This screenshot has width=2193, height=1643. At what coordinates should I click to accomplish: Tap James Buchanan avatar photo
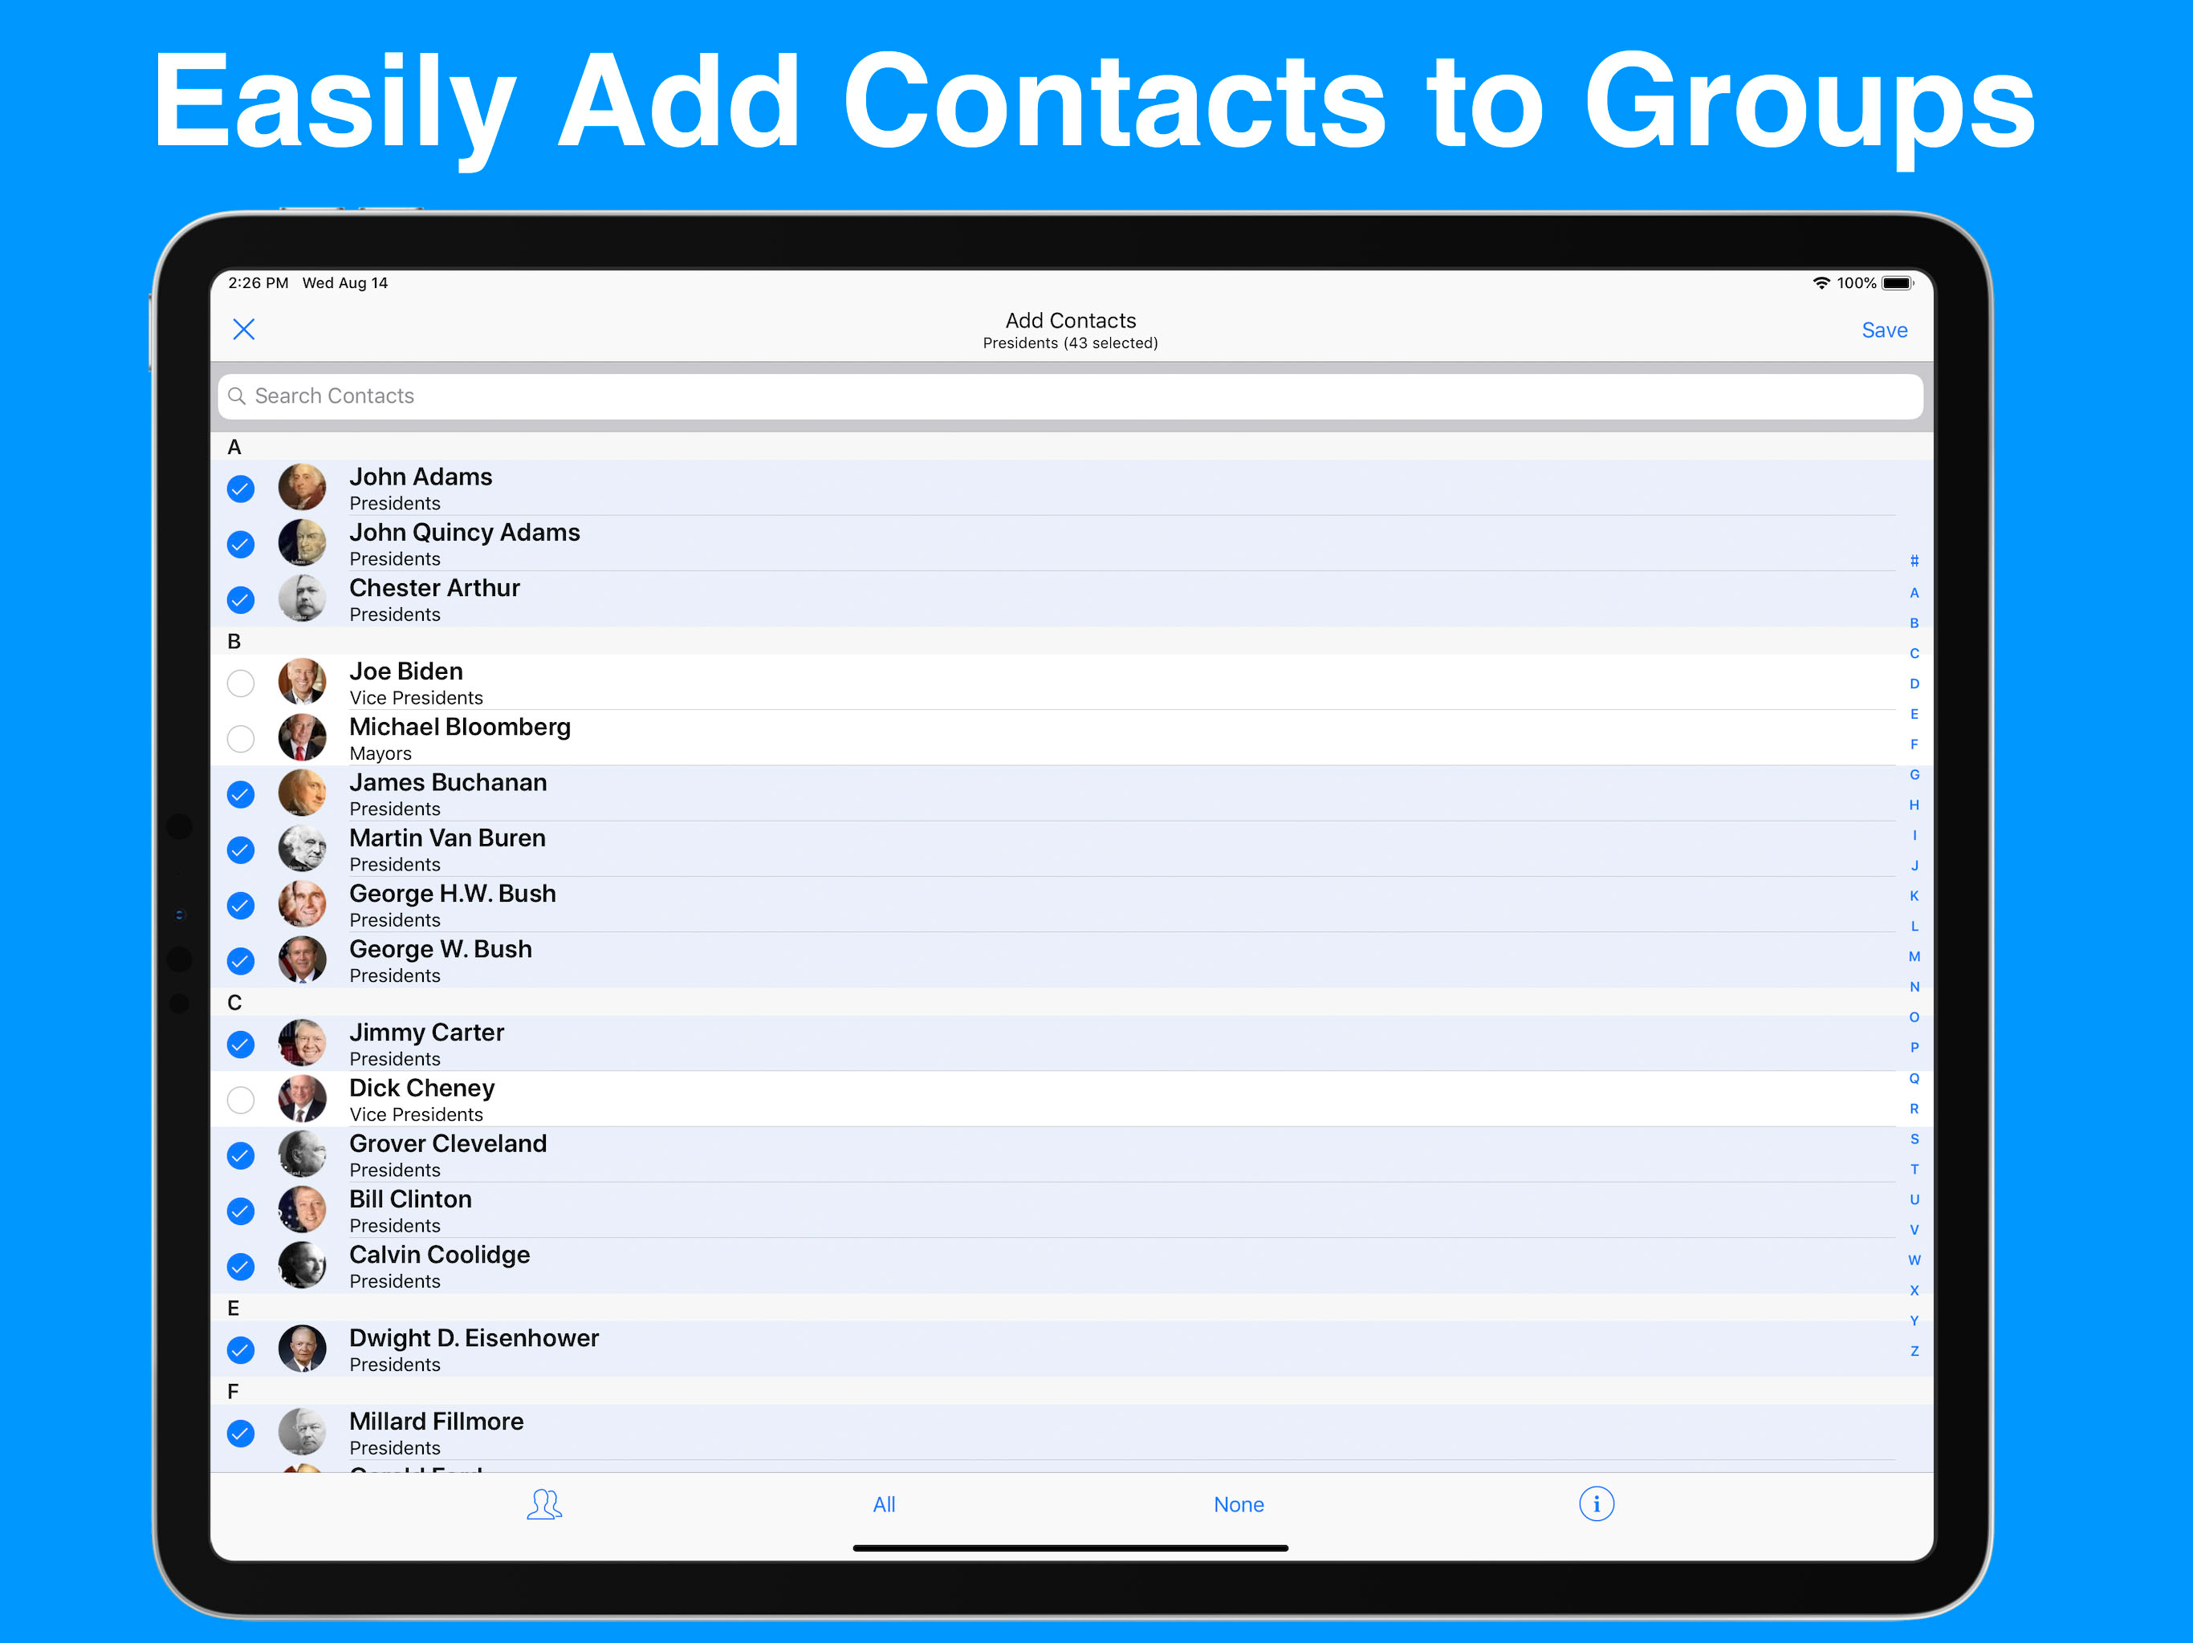click(303, 792)
